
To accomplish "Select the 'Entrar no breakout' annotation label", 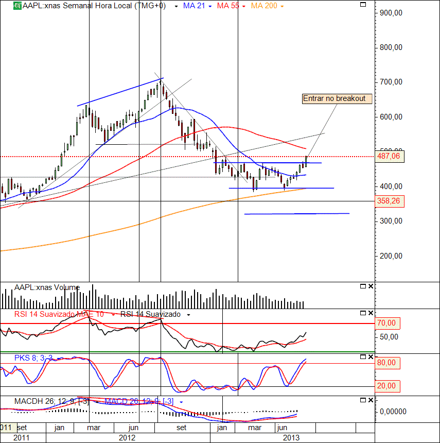I will coord(337,98).
